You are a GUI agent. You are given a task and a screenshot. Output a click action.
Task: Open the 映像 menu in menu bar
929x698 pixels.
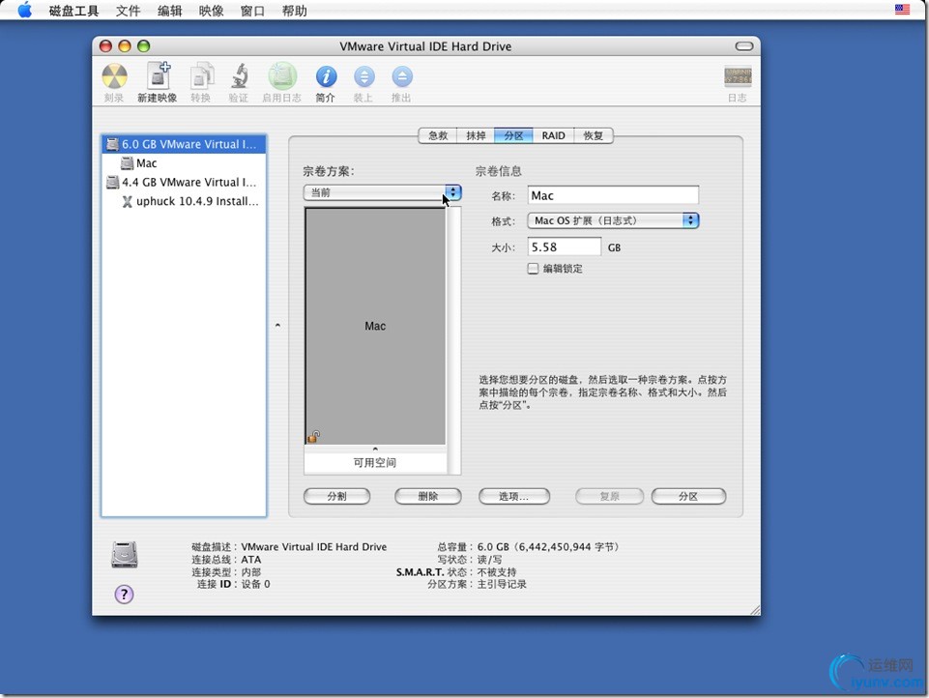pyautogui.click(x=211, y=12)
